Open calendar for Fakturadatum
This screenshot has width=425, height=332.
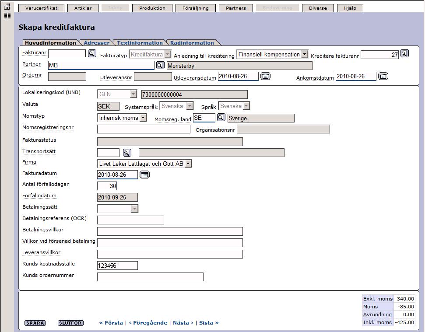pyautogui.click(x=144, y=175)
